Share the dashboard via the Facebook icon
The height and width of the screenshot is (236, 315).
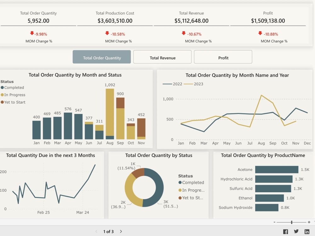pos(285,231)
